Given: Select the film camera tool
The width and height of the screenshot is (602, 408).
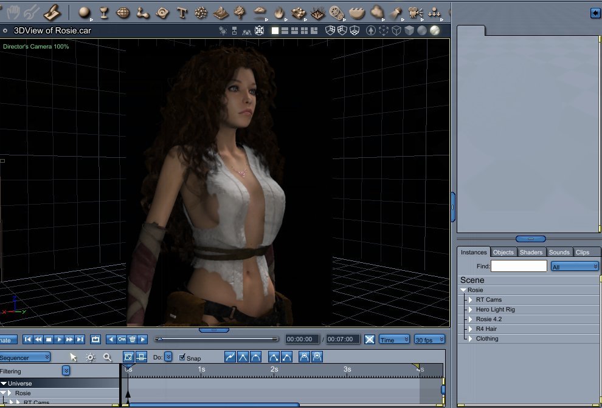Looking at the screenshot, I should click(x=415, y=13).
